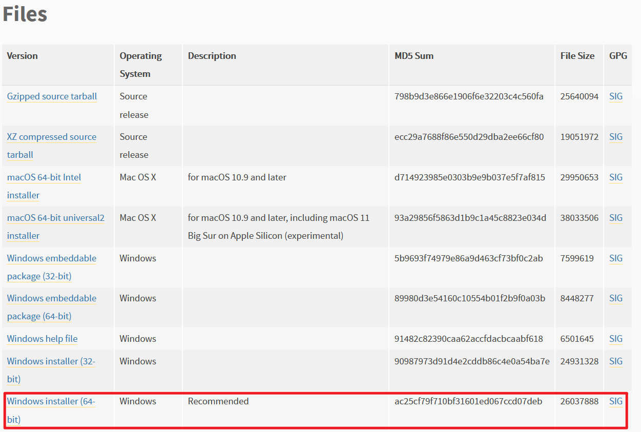Open macOS 64-bit universal2 installer link
Screen dimensions: 641x432
click(x=56, y=227)
